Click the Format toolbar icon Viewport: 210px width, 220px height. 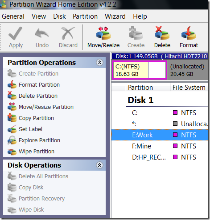pyautogui.click(x=189, y=33)
